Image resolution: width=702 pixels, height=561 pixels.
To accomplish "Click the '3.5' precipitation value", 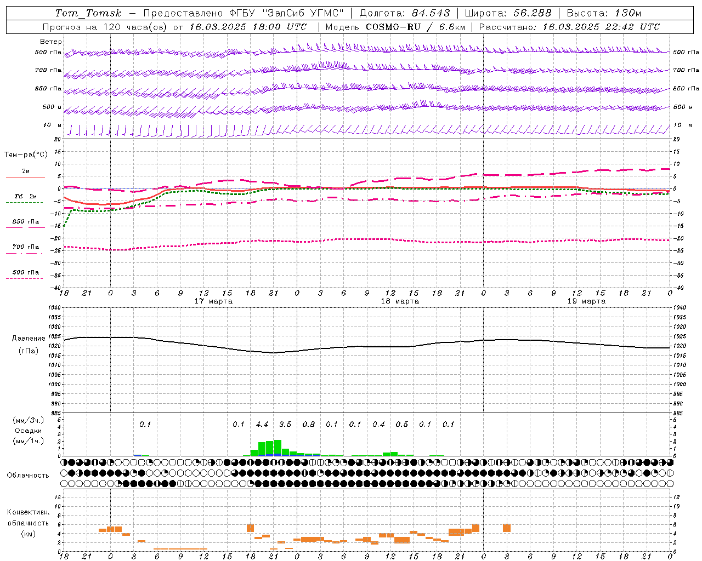I will (x=285, y=424).
